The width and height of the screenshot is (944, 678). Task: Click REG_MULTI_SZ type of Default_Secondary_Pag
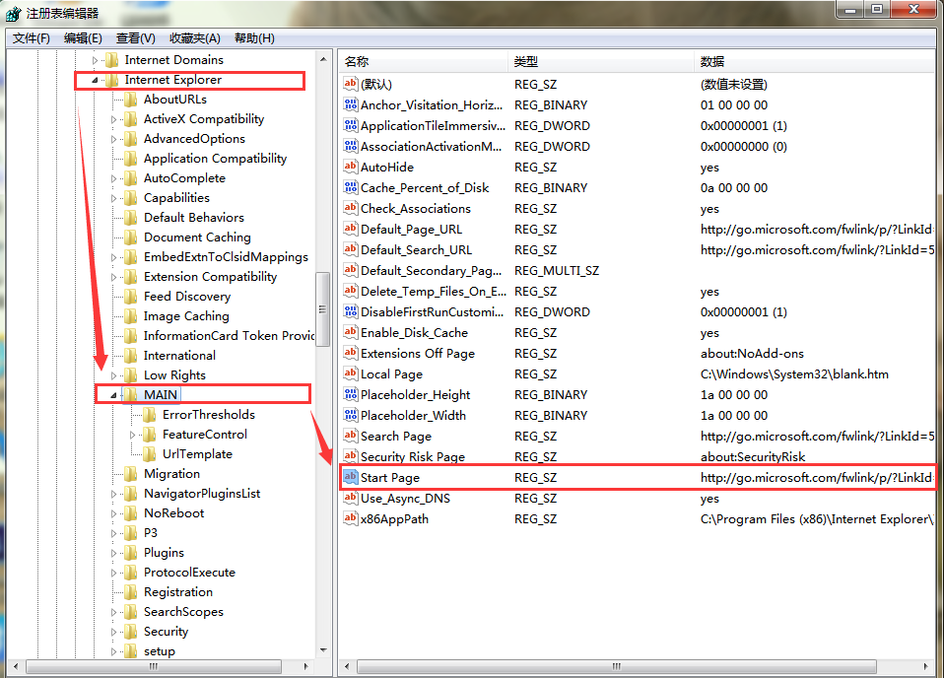(557, 270)
